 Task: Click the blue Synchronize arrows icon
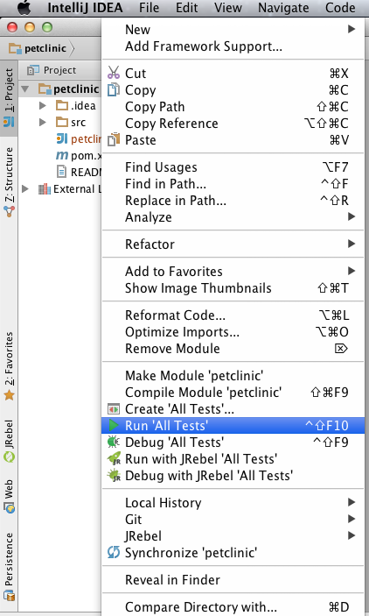[x=114, y=553]
